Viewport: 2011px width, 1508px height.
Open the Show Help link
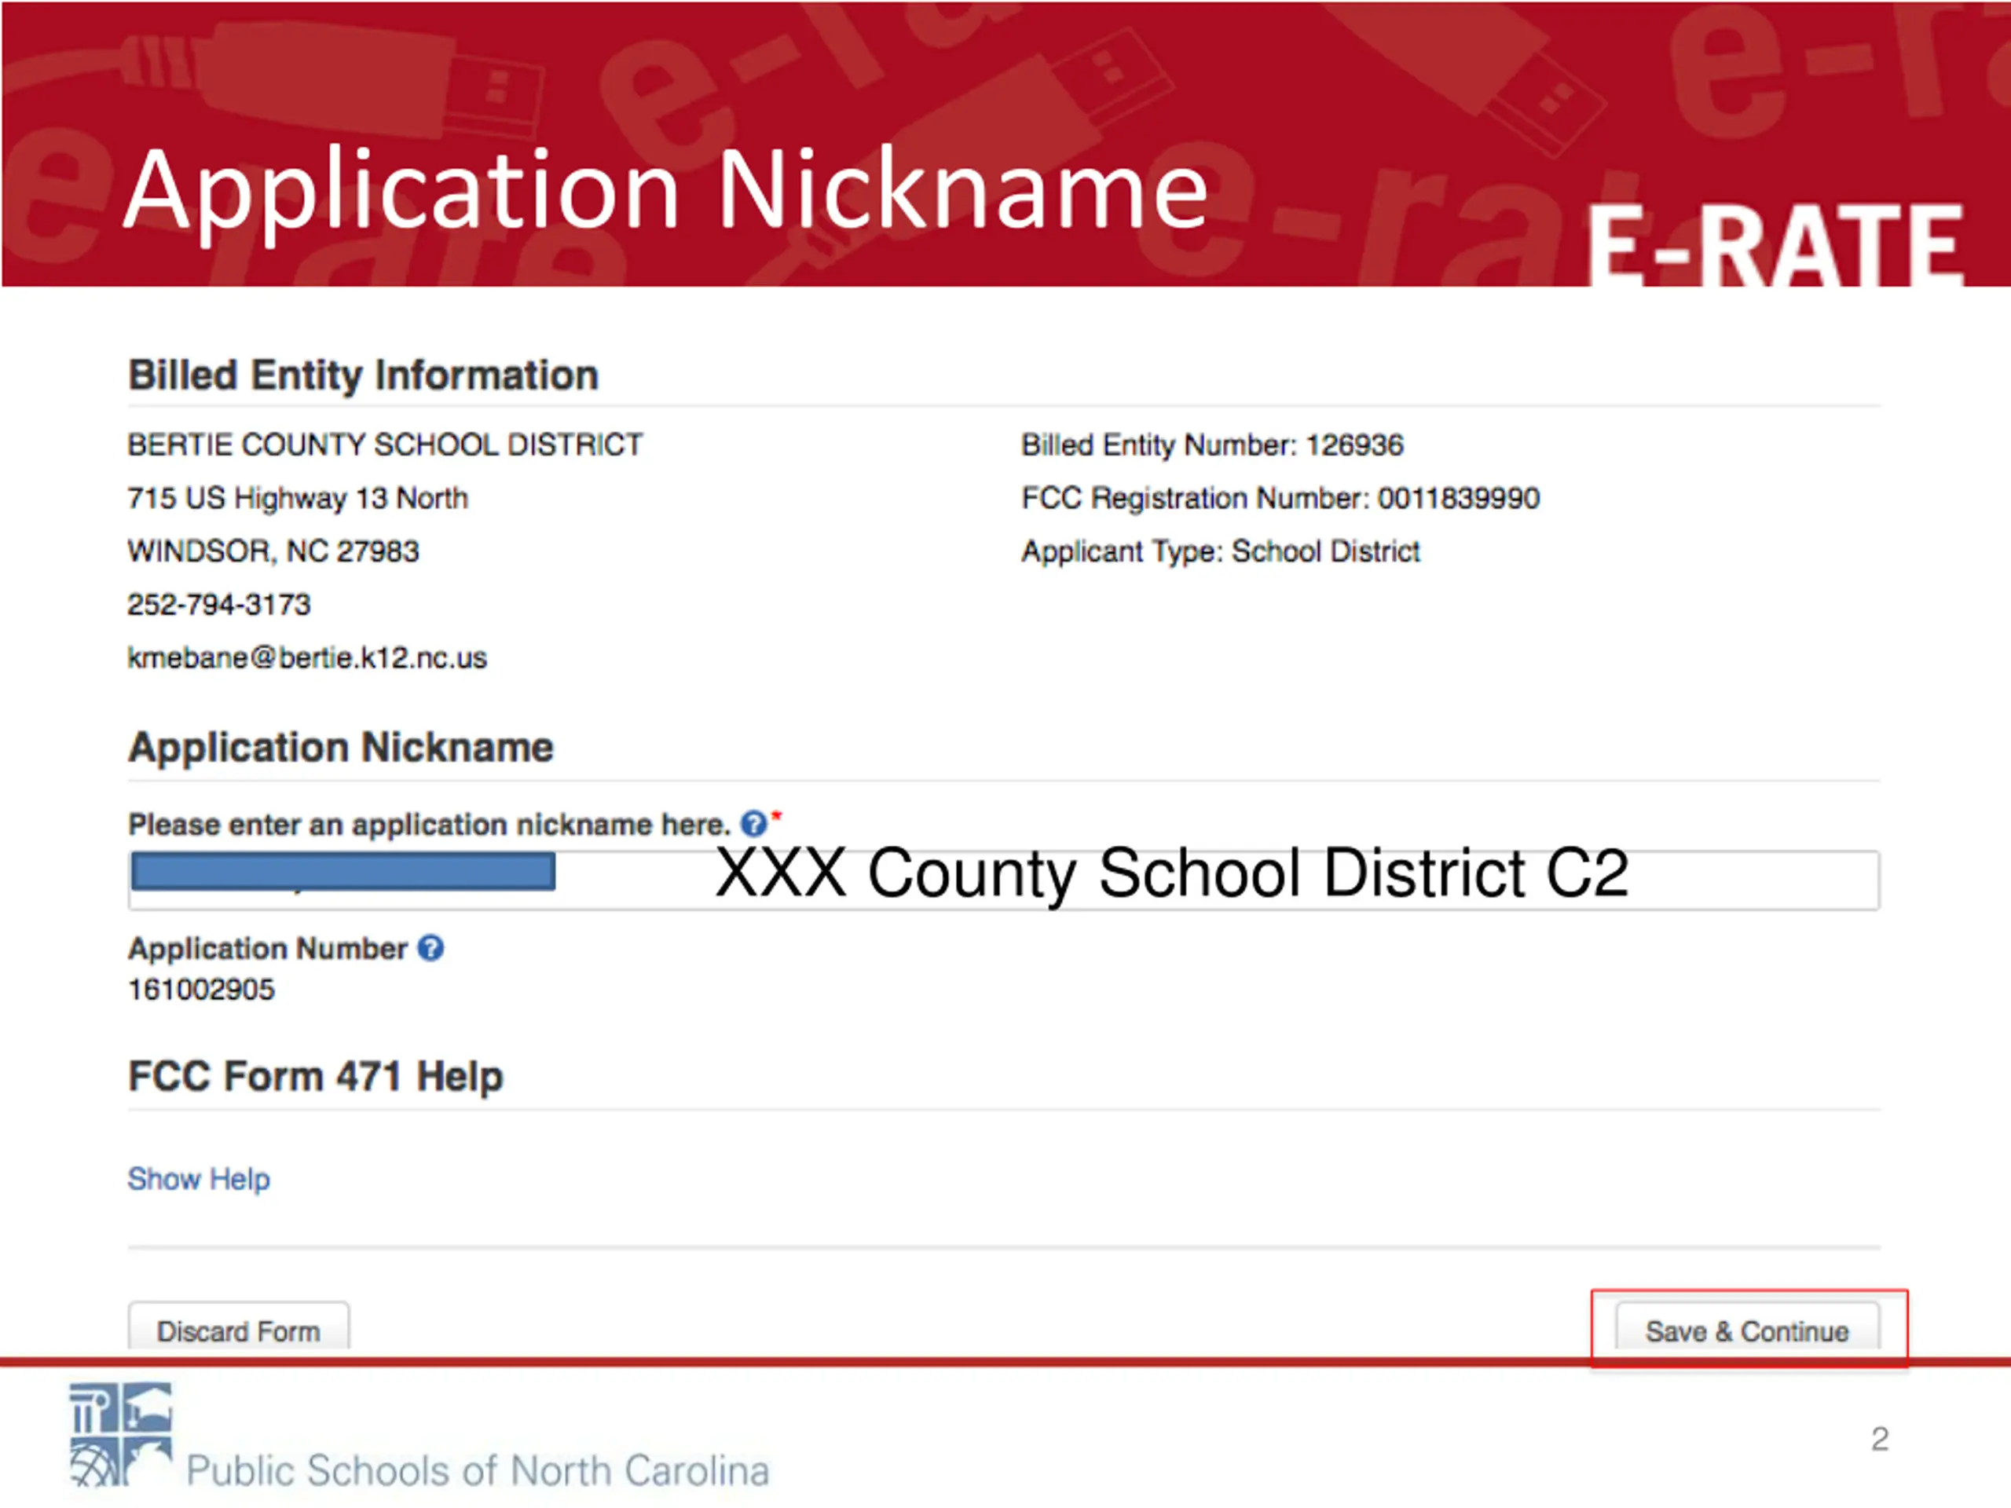(199, 1179)
